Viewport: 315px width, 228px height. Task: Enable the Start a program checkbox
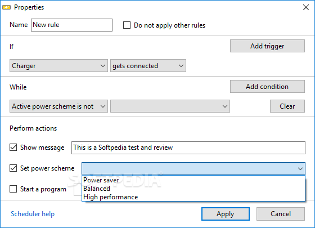13,189
